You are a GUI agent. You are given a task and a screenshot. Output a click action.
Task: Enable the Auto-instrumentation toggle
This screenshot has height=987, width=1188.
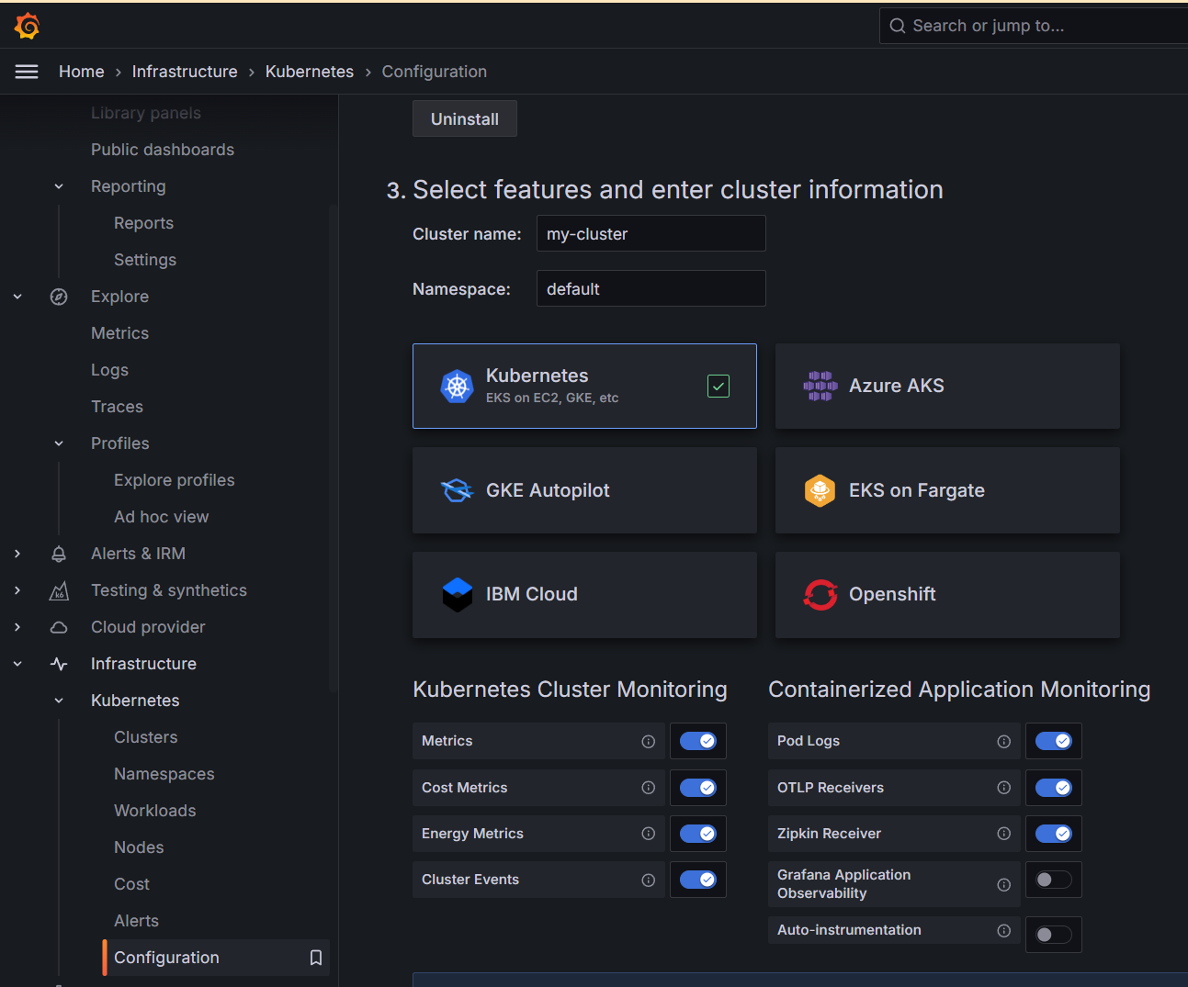(1053, 935)
